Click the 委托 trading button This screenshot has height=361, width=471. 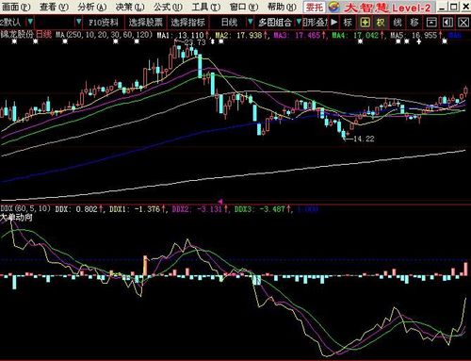click(x=315, y=8)
